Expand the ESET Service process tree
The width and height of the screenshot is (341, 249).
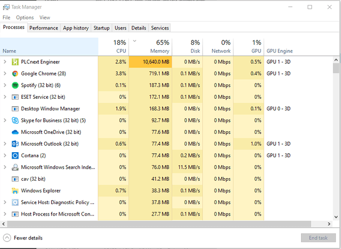[5, 97]
